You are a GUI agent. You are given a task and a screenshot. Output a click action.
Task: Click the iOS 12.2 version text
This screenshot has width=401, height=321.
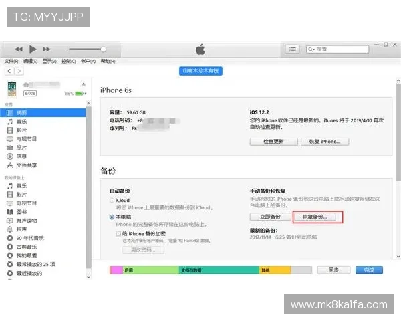pos(259,112)
